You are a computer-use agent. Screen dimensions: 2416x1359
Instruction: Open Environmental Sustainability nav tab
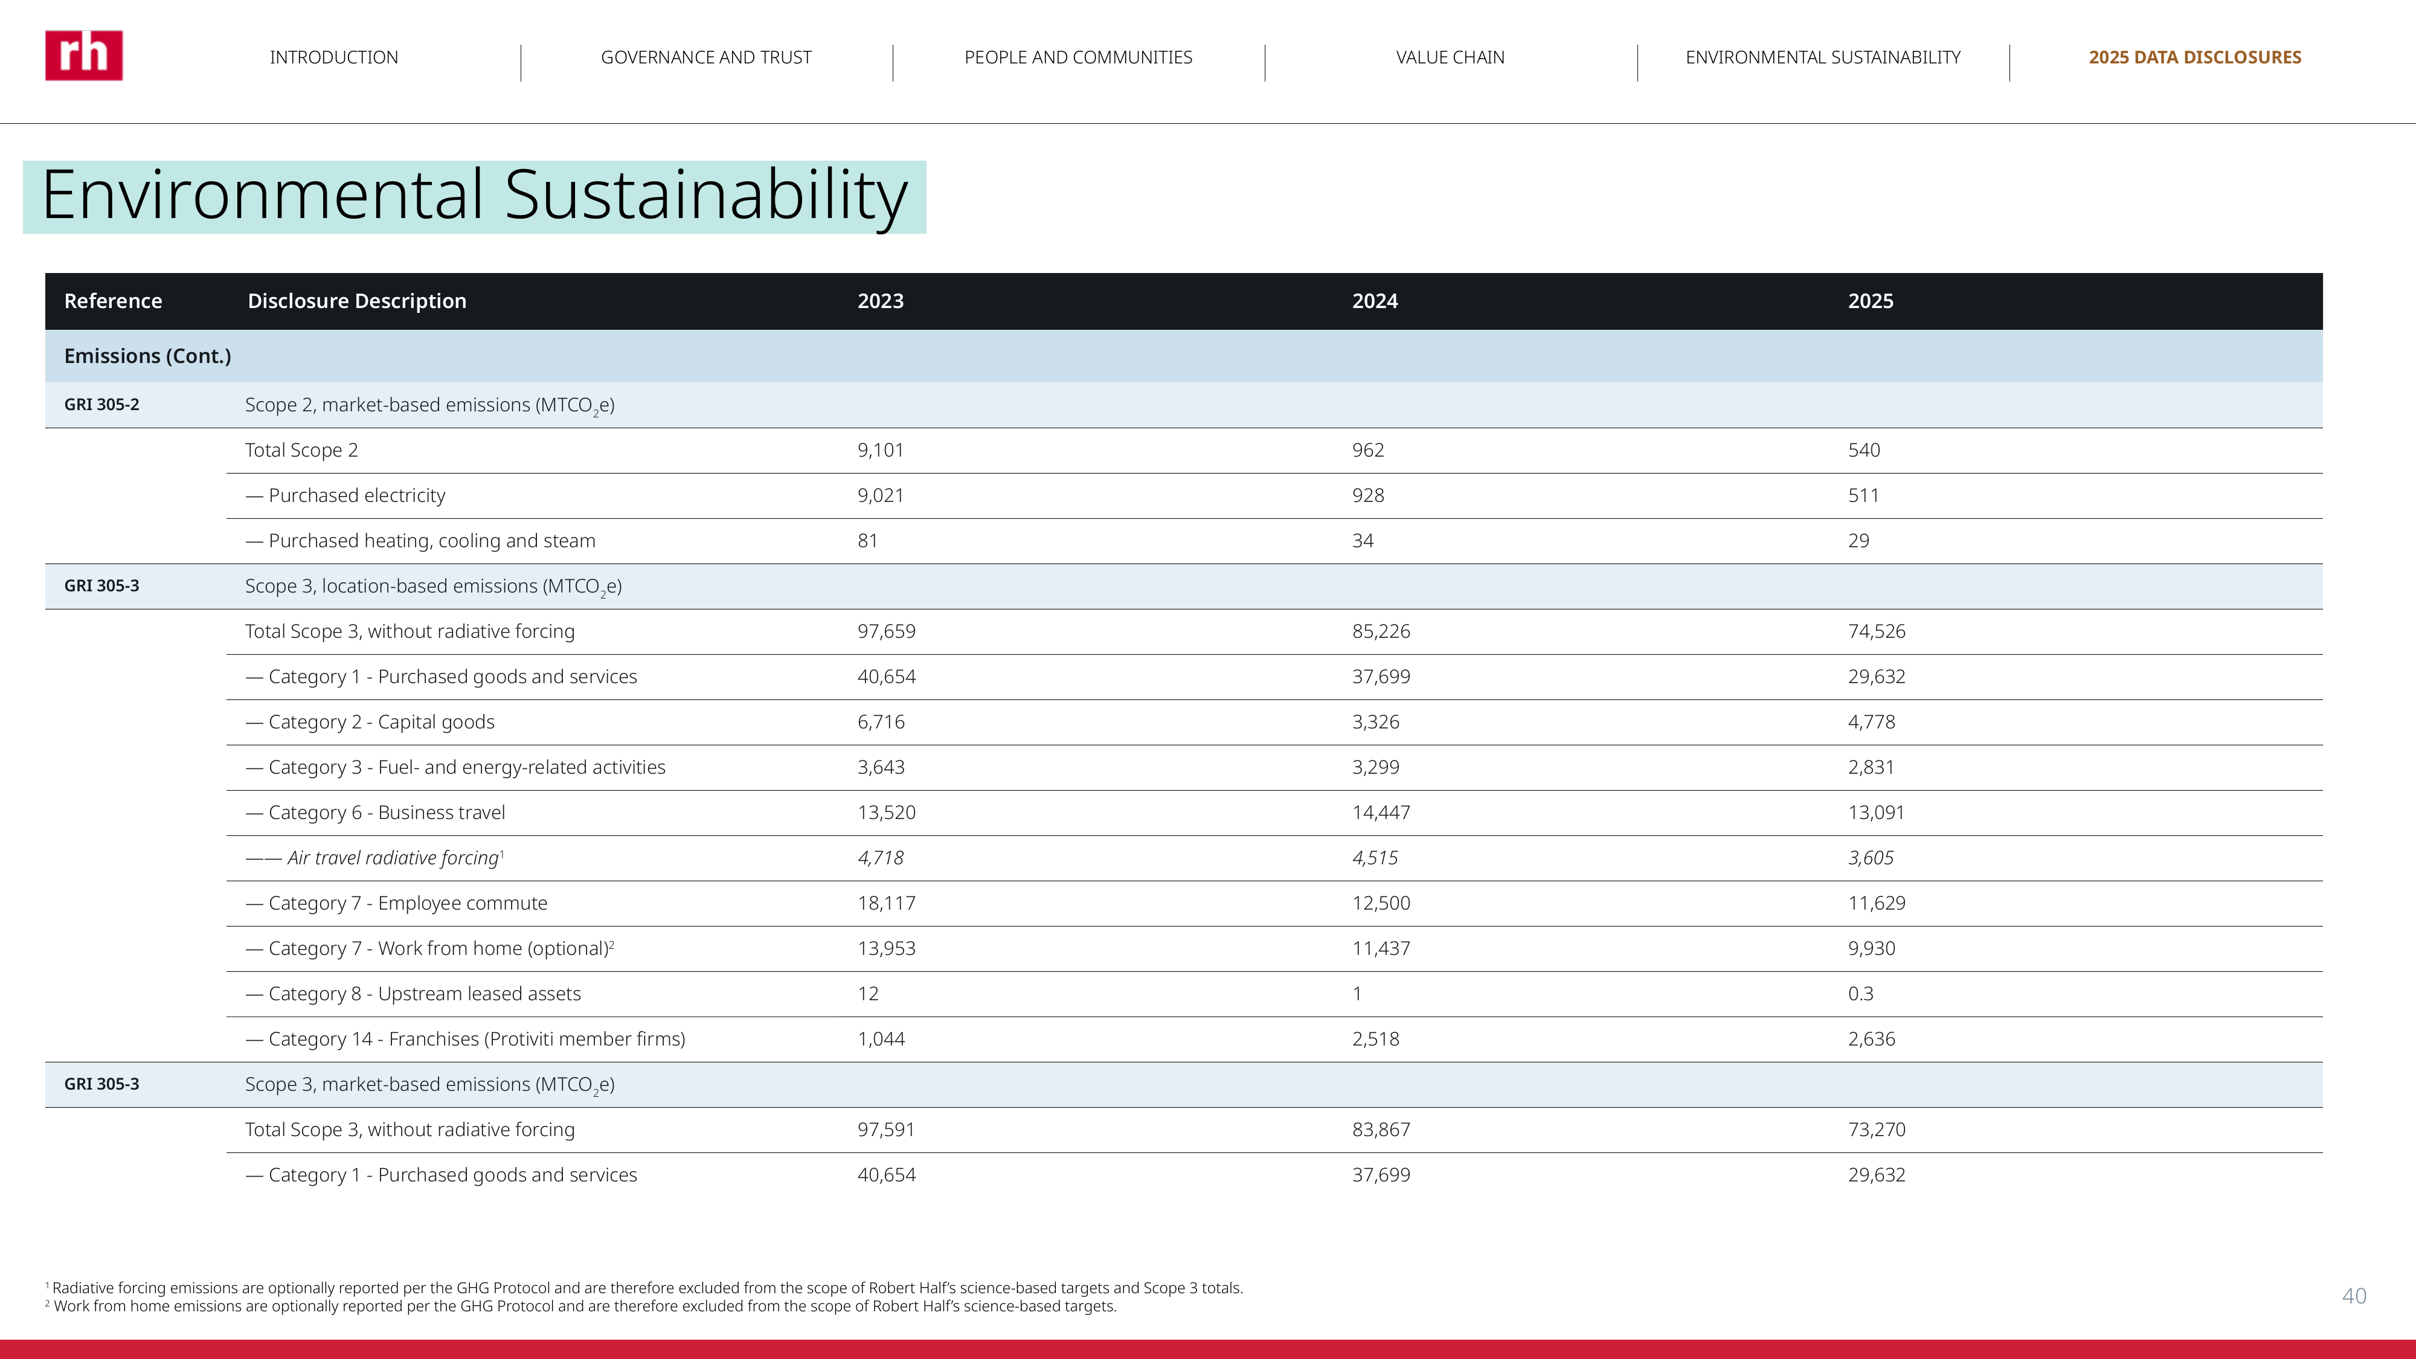tap(1823, 57)
